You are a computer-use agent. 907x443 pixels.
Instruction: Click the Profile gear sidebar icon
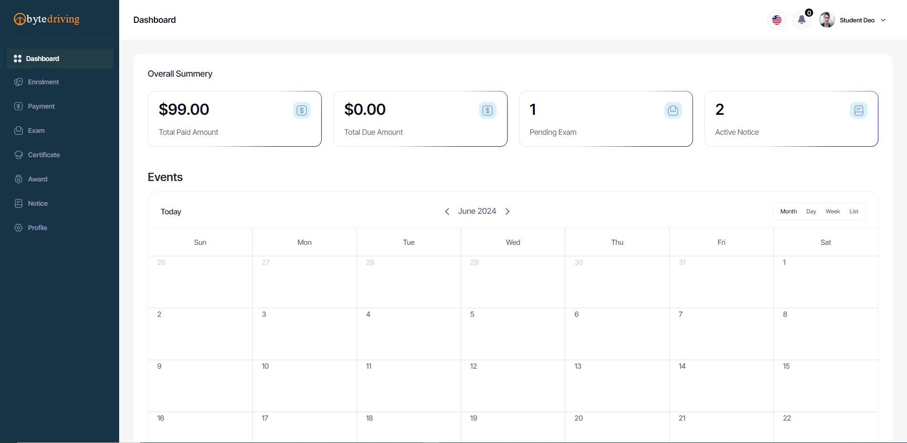(x=19, y=228)
